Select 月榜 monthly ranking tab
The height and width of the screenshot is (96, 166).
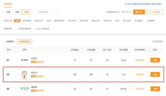coord(26,12)
